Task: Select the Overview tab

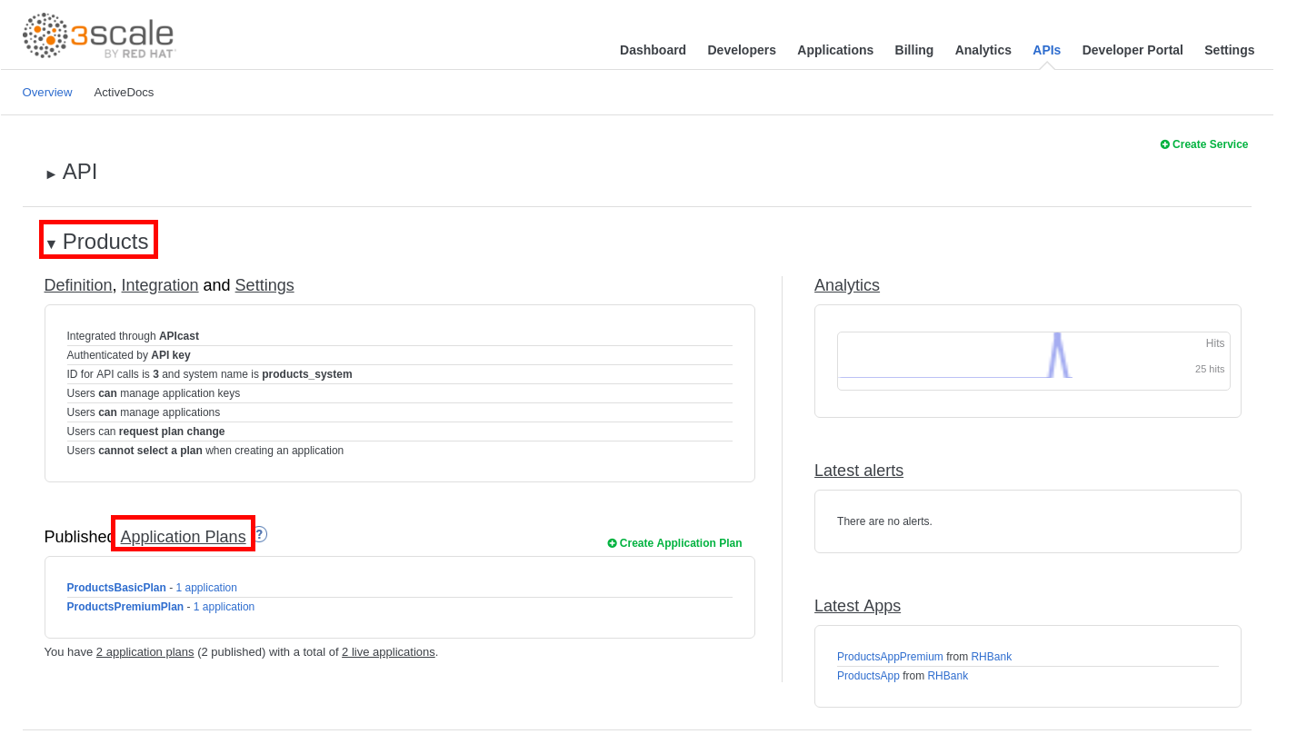Action: coord(47,93)
